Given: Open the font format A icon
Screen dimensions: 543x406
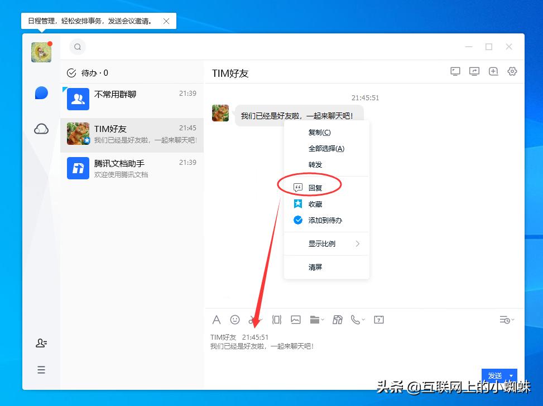Looking at the screenshot, I should [x=217, y=320].
